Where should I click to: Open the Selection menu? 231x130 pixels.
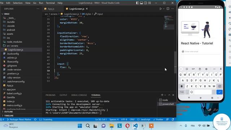pos(18,3)
